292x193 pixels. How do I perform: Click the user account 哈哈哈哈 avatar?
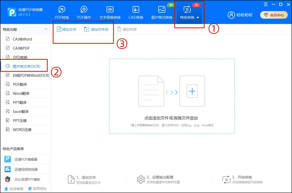click(x=232, y=15)
